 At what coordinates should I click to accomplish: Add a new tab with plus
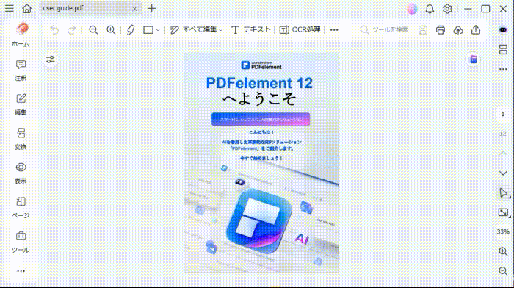click(x=152, y=9)
